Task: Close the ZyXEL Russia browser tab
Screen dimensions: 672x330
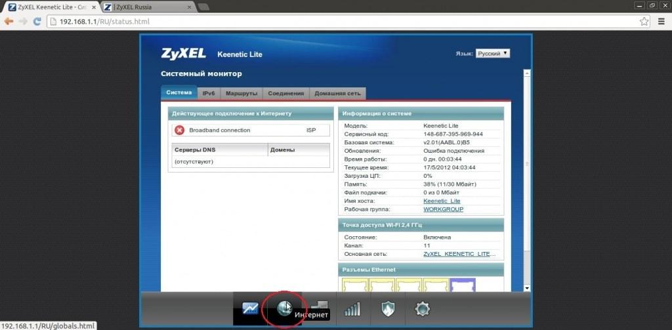Action: pos(190,7)
